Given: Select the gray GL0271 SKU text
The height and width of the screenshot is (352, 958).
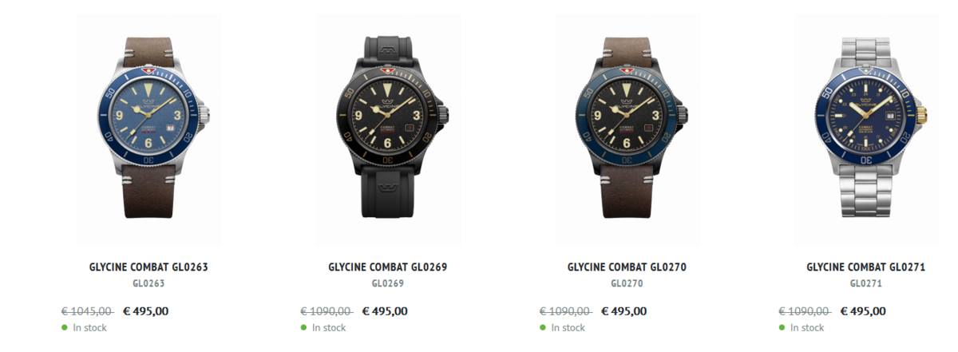Looking at the screenshot, I should [x=866, y=283].
